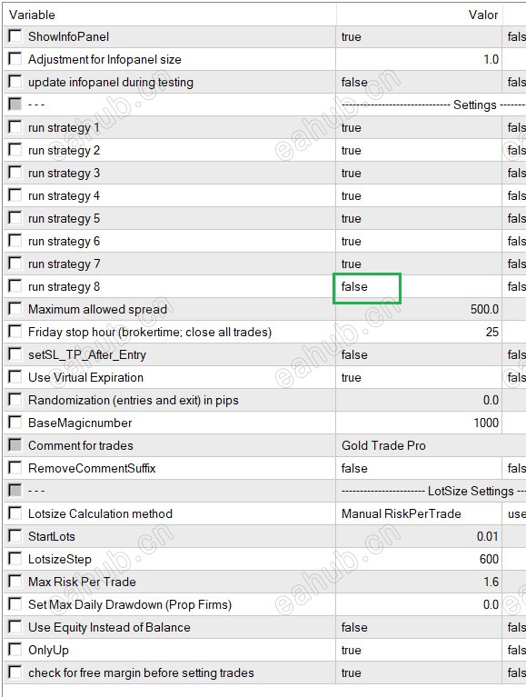This screenshot has height=697, width=526.
Task: Enable optimization checkbox for run strategy 1
Action: click(15, 127)
